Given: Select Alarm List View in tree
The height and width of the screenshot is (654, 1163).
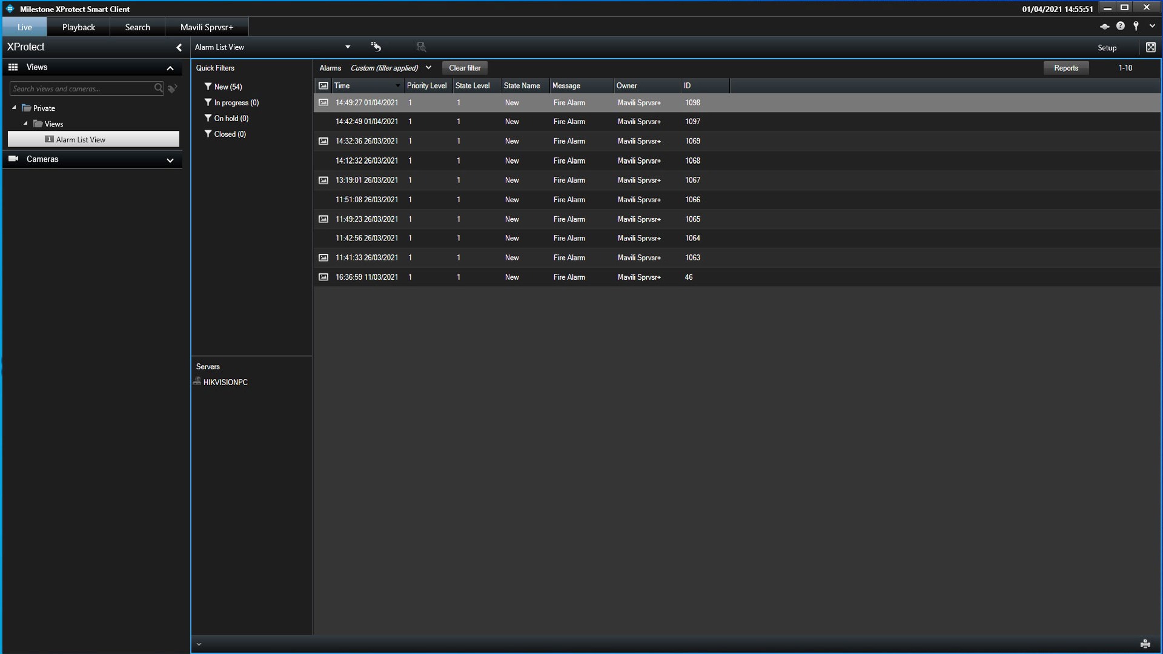Looking at the screenshot, I should coord(93,139).
